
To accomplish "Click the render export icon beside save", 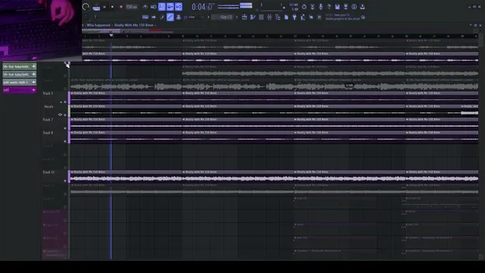I will (x=346, y=7).
